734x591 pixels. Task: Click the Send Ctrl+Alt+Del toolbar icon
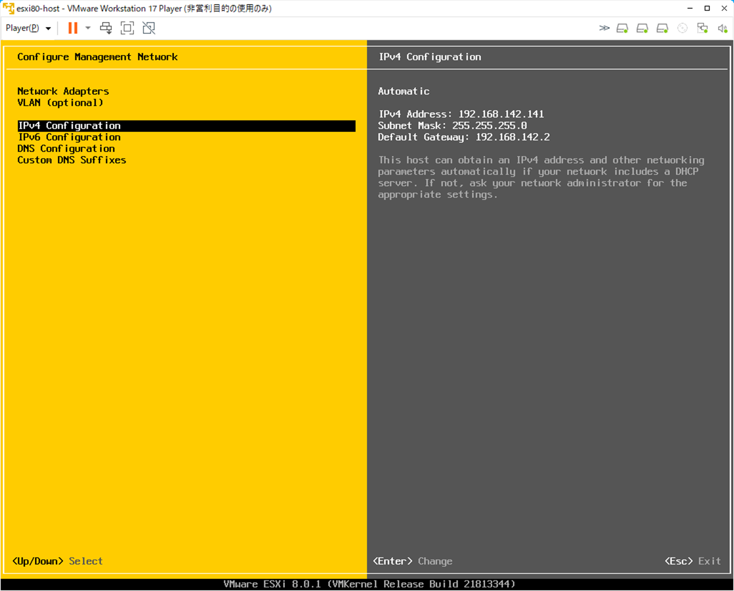coord(106,28)
